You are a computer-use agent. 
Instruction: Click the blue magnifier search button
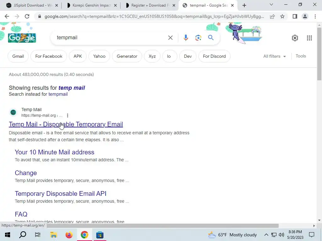(x=211, y=38)
